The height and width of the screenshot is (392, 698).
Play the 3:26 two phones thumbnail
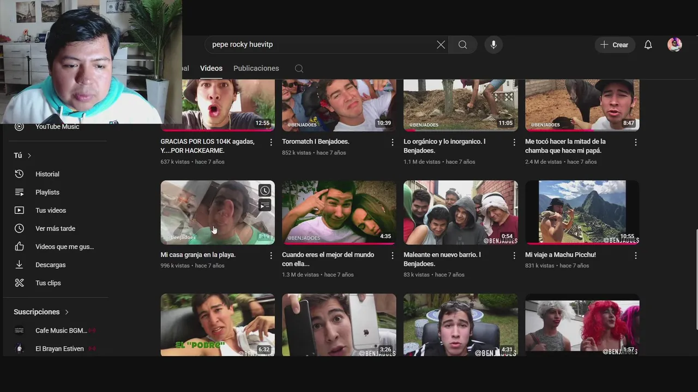point(339,325)
